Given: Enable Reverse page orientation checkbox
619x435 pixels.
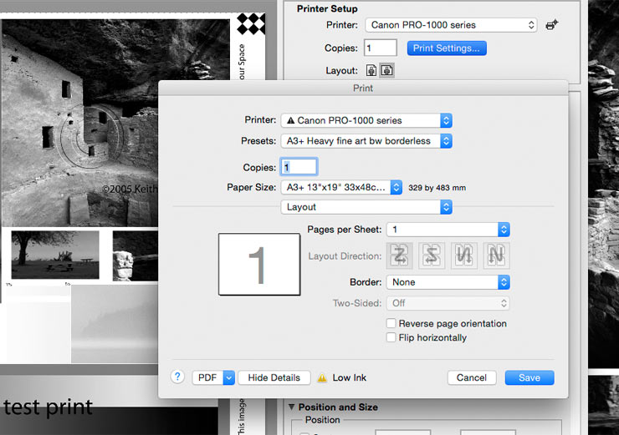Looking at the screenshot, I should point(391,323).
